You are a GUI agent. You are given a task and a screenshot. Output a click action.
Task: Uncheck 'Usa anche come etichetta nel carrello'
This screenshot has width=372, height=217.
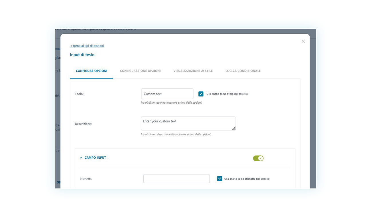pyautogui.click(x=219, y=179)
